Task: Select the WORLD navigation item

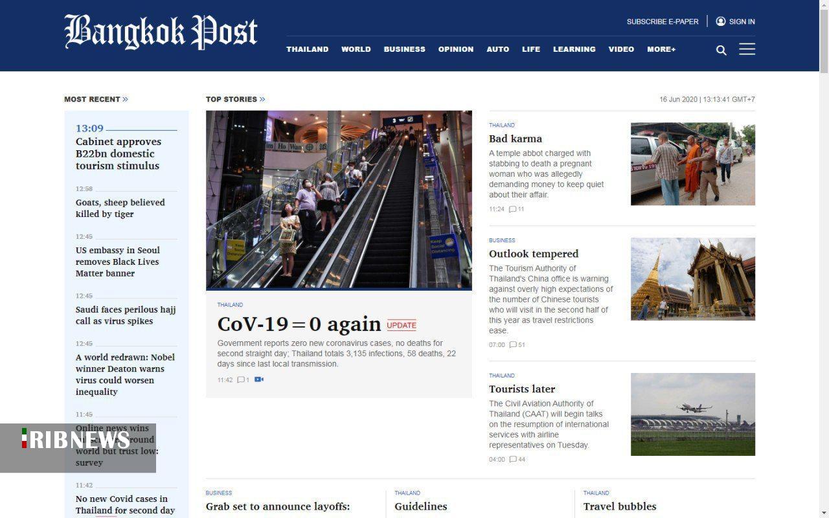Action: pyautogui.click(x=356, y=49)
